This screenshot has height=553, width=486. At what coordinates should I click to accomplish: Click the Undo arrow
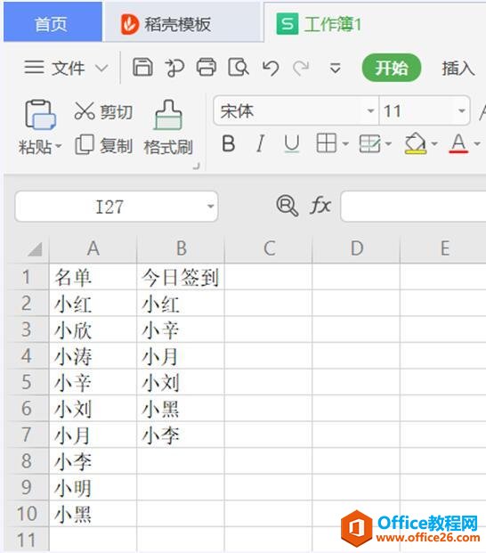click(x=271, y=68)
